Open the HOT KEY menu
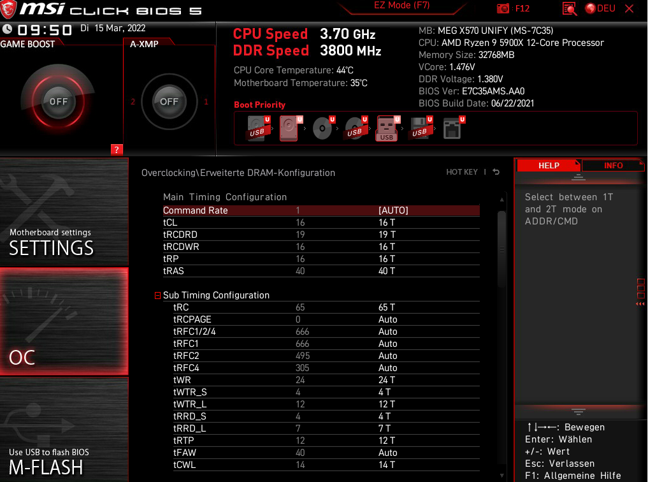 click(x=461, y=172)
